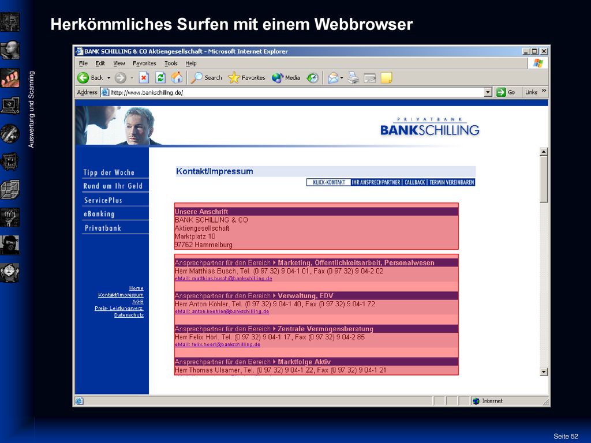Open the File menu
591x443 pixels.
pos(83,63)
